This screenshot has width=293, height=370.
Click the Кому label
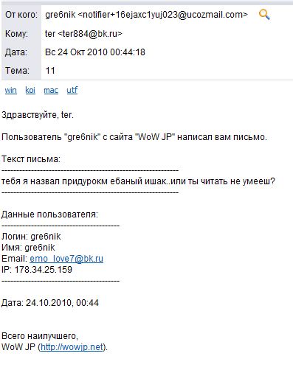point(16,34)
